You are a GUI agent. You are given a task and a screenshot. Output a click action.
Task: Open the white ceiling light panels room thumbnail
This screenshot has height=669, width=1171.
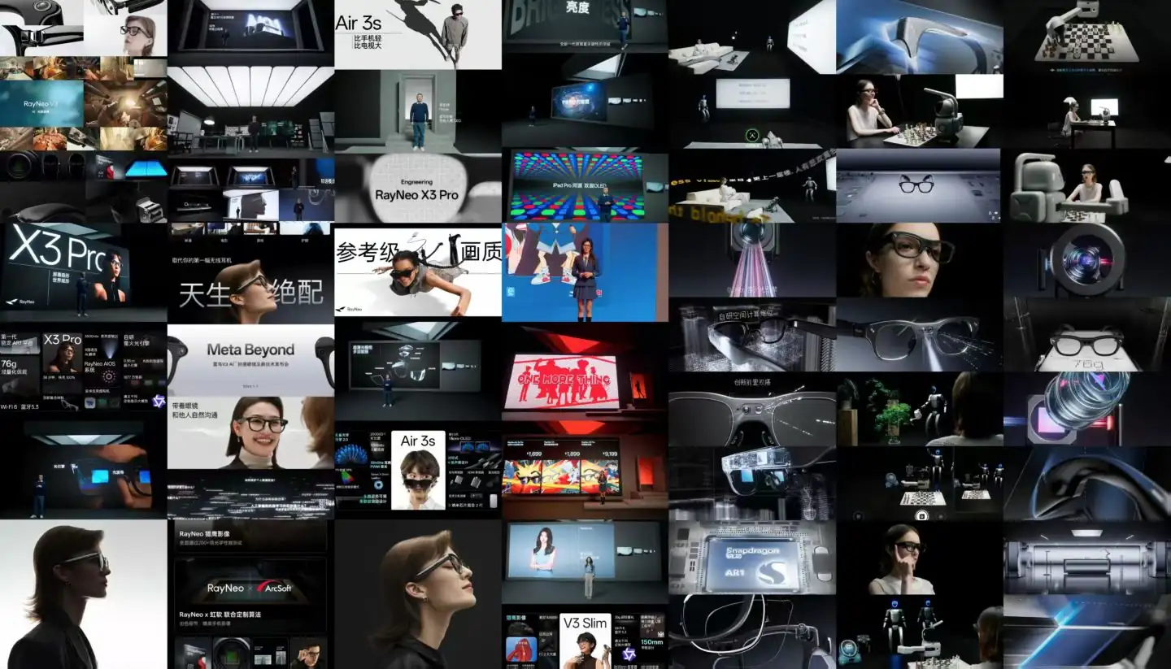click(x=250, y=109)
